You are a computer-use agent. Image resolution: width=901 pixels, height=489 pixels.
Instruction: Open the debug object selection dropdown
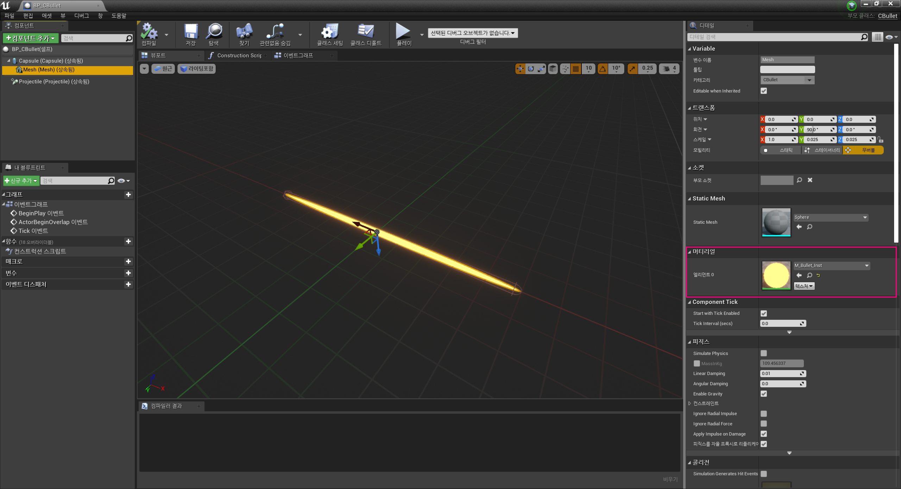[x=472, y=33]
